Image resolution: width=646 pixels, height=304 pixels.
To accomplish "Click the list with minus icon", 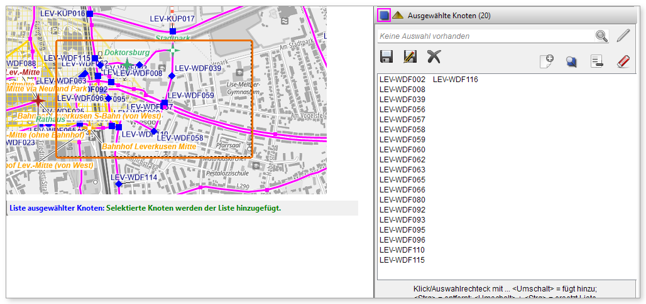I will point(597,61).
